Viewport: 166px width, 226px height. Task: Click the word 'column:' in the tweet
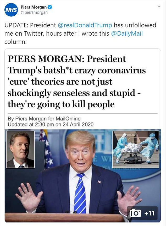pyautogui.click(x=15, y=42)
